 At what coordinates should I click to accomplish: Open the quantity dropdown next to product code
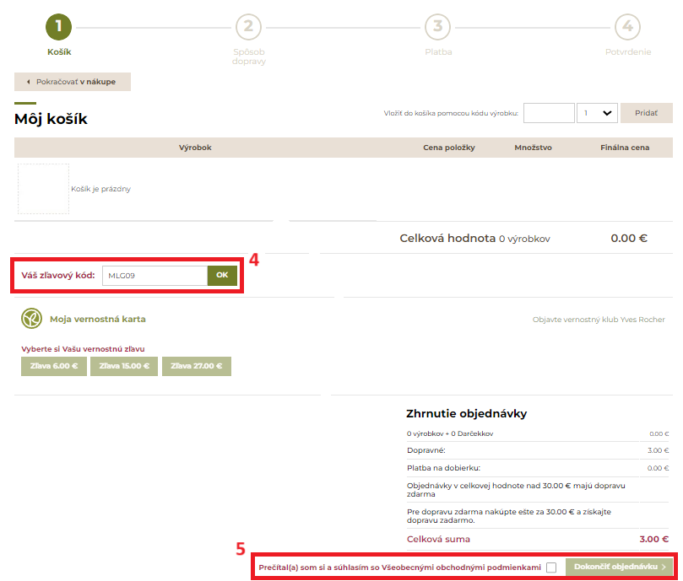tap(597, 113)
